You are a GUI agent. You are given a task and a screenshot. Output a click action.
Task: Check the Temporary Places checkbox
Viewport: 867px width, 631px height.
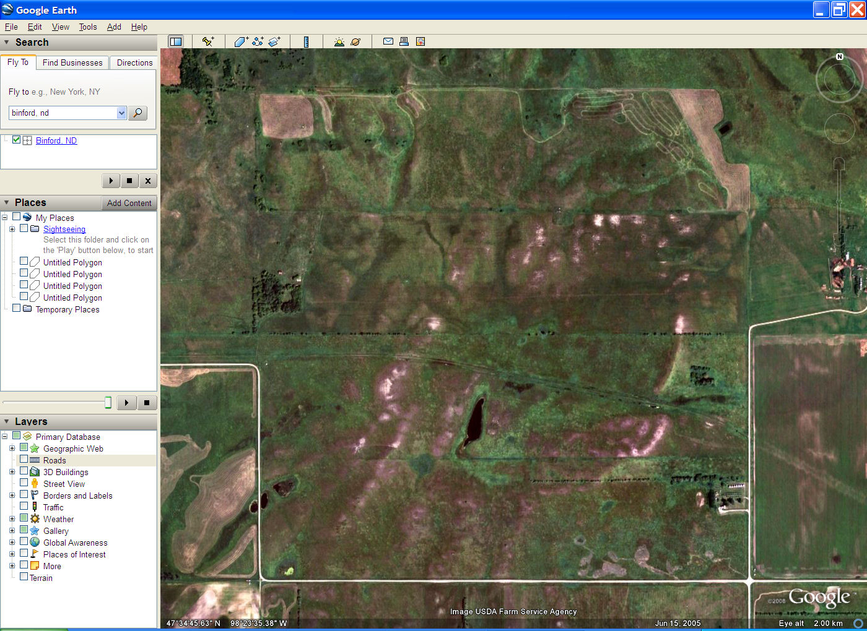coord(16,308)
